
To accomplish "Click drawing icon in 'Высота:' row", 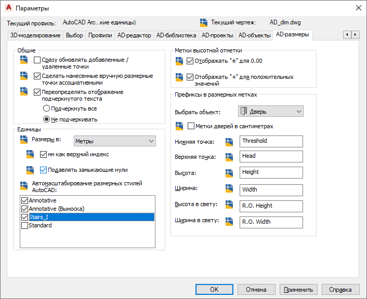I will 229,173.
